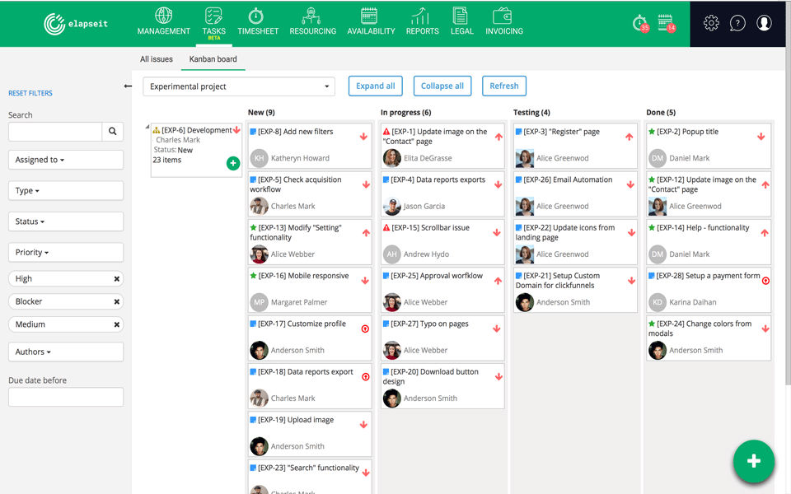The width and height of the screenshot is (791, 494).
Task: Open the timer notifications icon with red badge
Action: pos(641,23)
